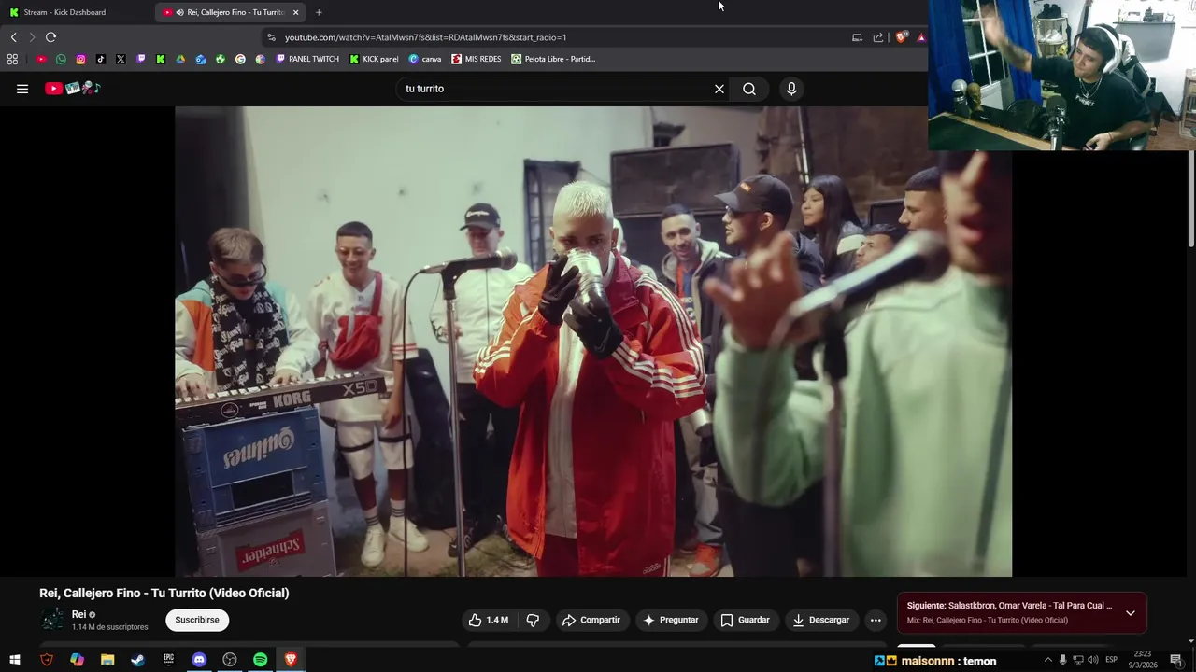Open X (Twitter) bookmark icon
Viewport: 1196px width, 672px height.
121,59
